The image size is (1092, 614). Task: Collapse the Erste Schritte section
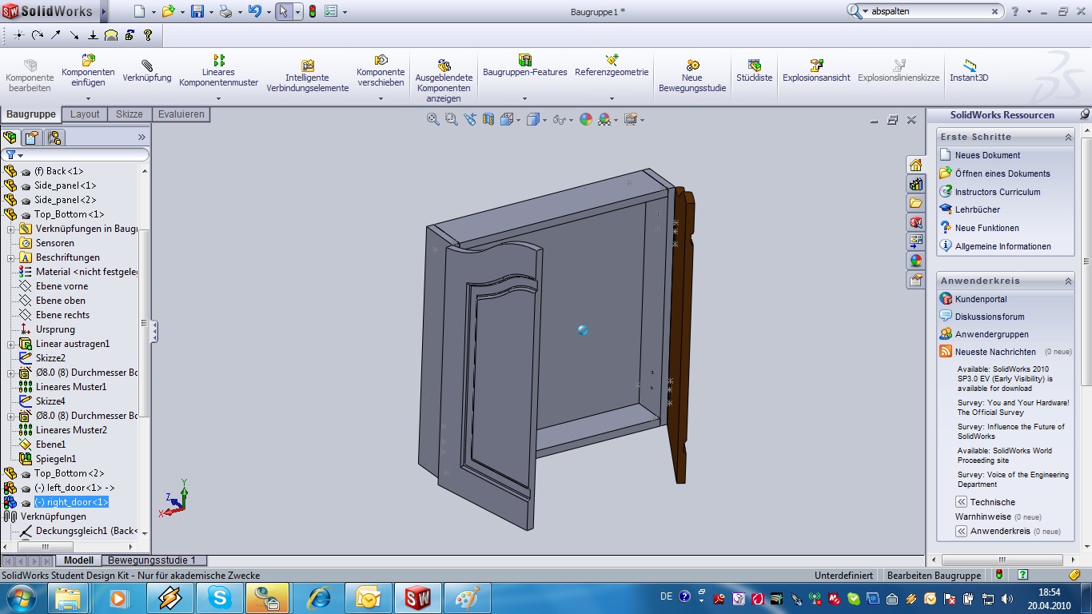(1068, 137)
